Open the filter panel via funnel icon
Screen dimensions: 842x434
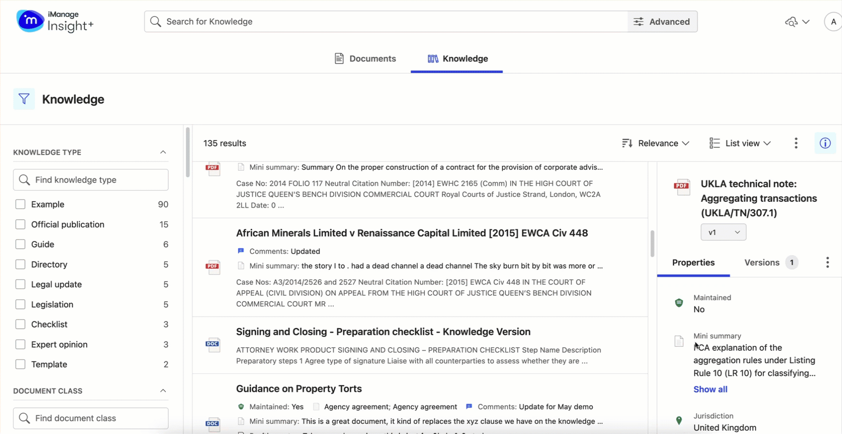click(24, 99)
